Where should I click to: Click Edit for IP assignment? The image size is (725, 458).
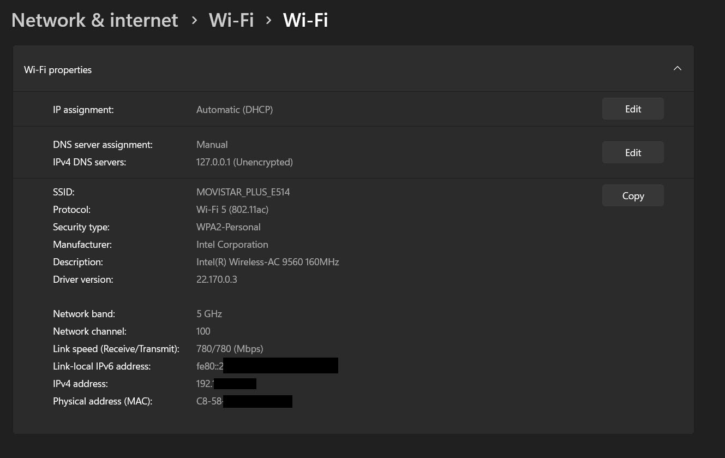tap(632, 109)
